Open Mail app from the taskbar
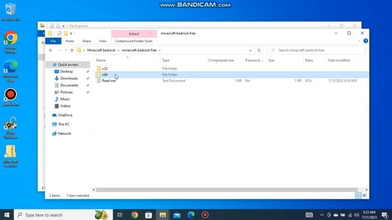This screenshot has width=392, height=220. point(177,215)
